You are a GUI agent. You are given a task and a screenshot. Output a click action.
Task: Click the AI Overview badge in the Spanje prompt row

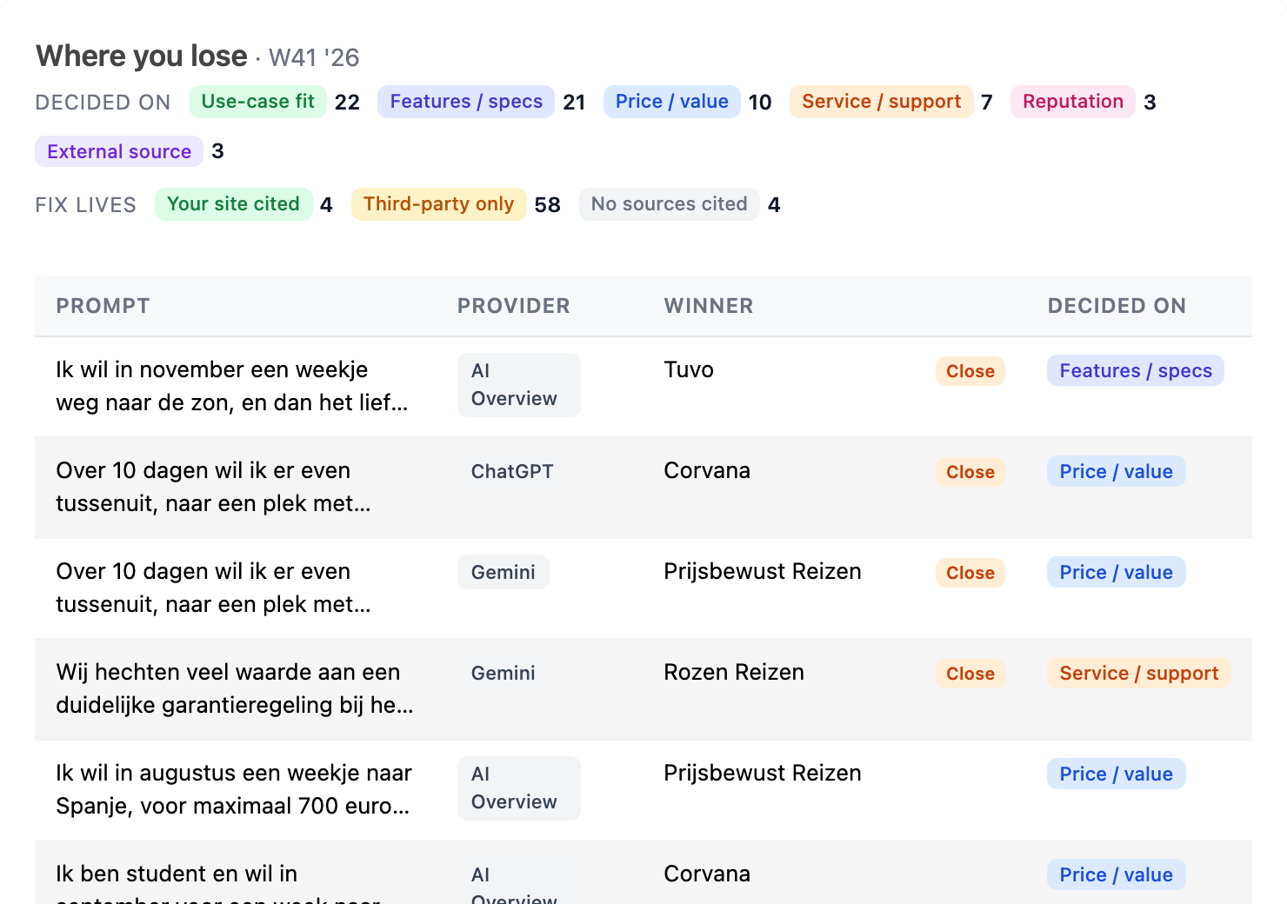pyautogui.click(x=518, y=788)
